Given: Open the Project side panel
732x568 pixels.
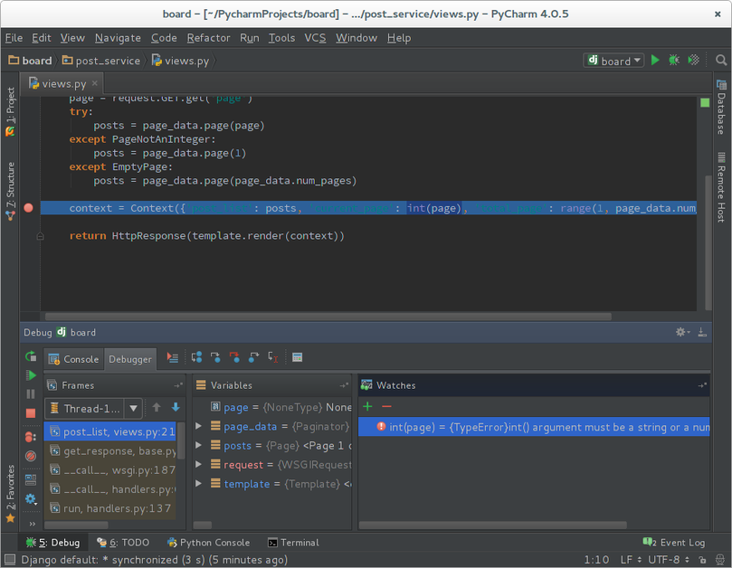Looking at the screenshot, I should (10, 111).
